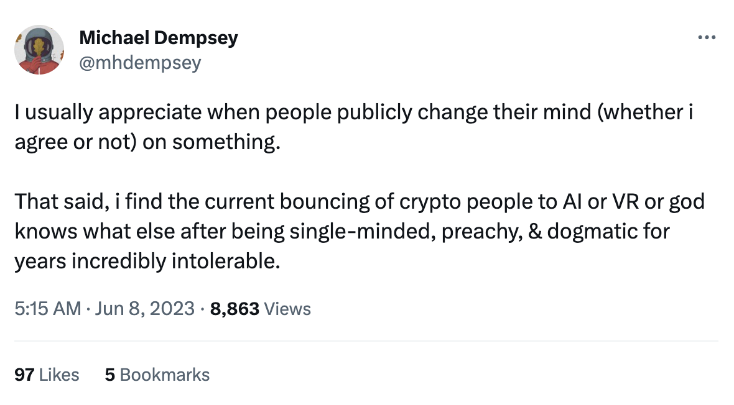Open the Michael Dempsey display name link
The height and width of the screenshot is (405, 734).
pyautogui.click(x=159, y=38)
